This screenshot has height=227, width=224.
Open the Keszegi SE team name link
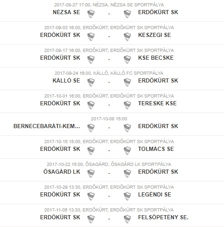pyautogui.click(x=154, y=35)
